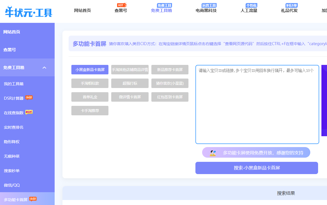Click the 搜索-小黑盒新品卡首屏 button
Viewport: 327px width, 205px height.
[256, 168]
